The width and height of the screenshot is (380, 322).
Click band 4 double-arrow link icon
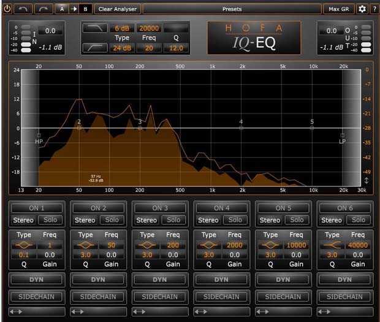pos(201,312)
